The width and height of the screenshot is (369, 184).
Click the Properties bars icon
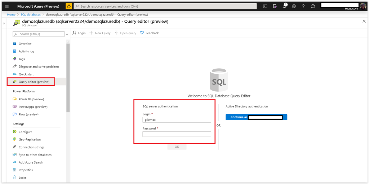(x=14, y=170)
